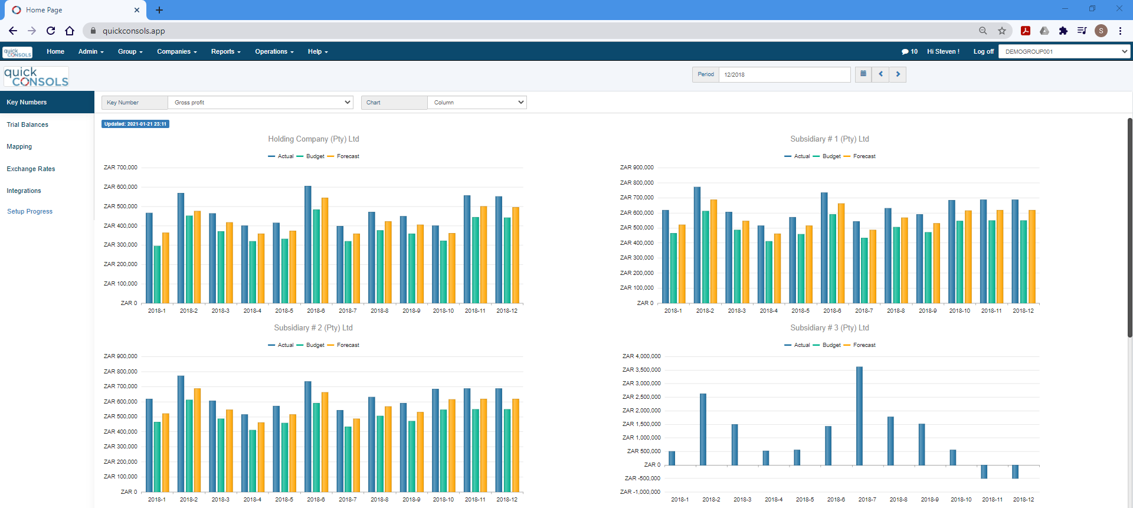Open the browser extensions puzzle icon
This screenshot has height=508, width=1133.
pos(1063,31)
